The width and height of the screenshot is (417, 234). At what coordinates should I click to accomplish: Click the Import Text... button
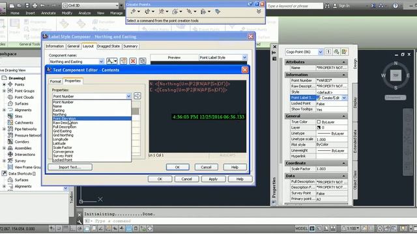click(x=70, y=167)
